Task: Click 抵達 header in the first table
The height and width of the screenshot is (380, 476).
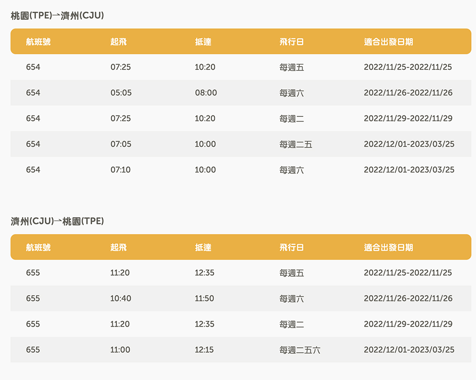Action: click(x=203, y=42)
